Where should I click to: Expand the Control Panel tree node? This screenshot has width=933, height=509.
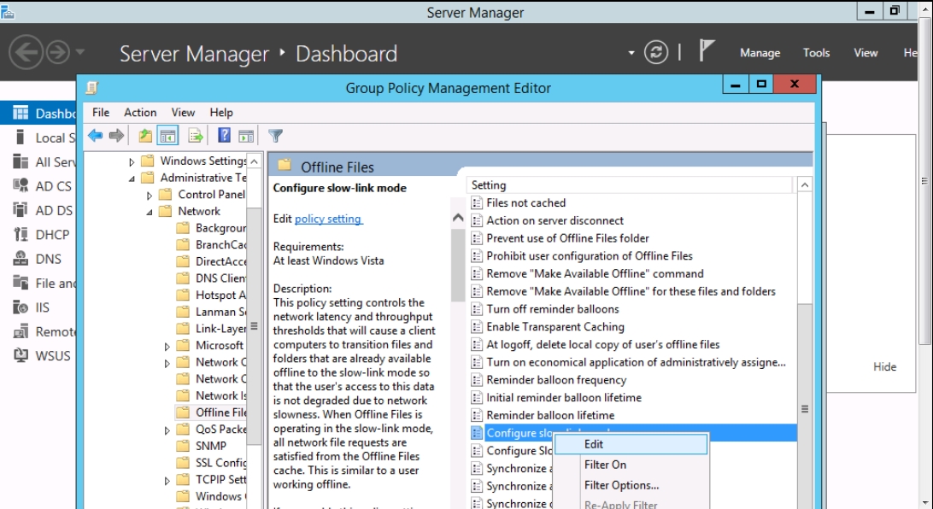click(x=150, y=195)
